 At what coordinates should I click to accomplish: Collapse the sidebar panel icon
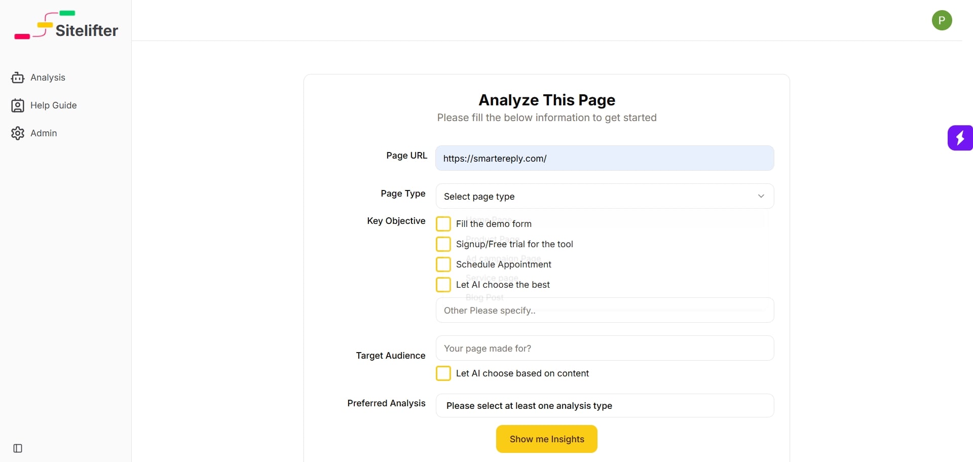(x=18, y=448)
